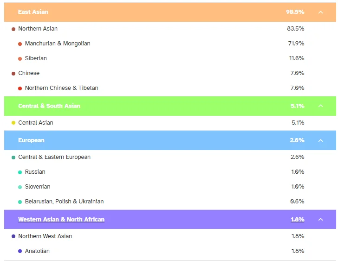Click the 1.8% value for Anatolian
Image resolution: width=338 pixels, height=265 pixels.
coord(298,251)
